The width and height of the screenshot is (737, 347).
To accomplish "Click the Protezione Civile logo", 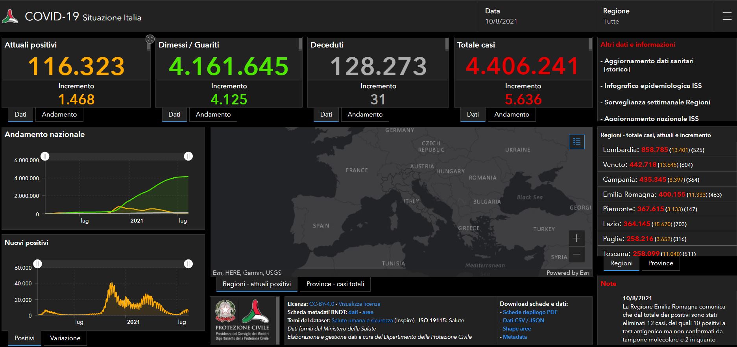I will click(x=255, y=312).
